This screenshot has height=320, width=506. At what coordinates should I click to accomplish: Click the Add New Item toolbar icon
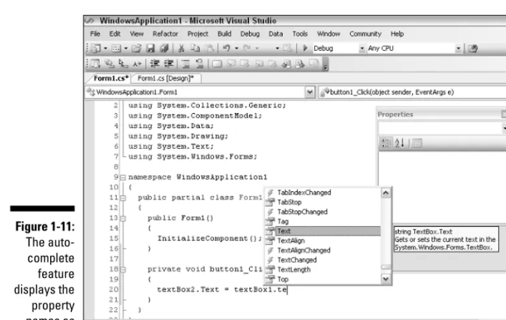116,48
